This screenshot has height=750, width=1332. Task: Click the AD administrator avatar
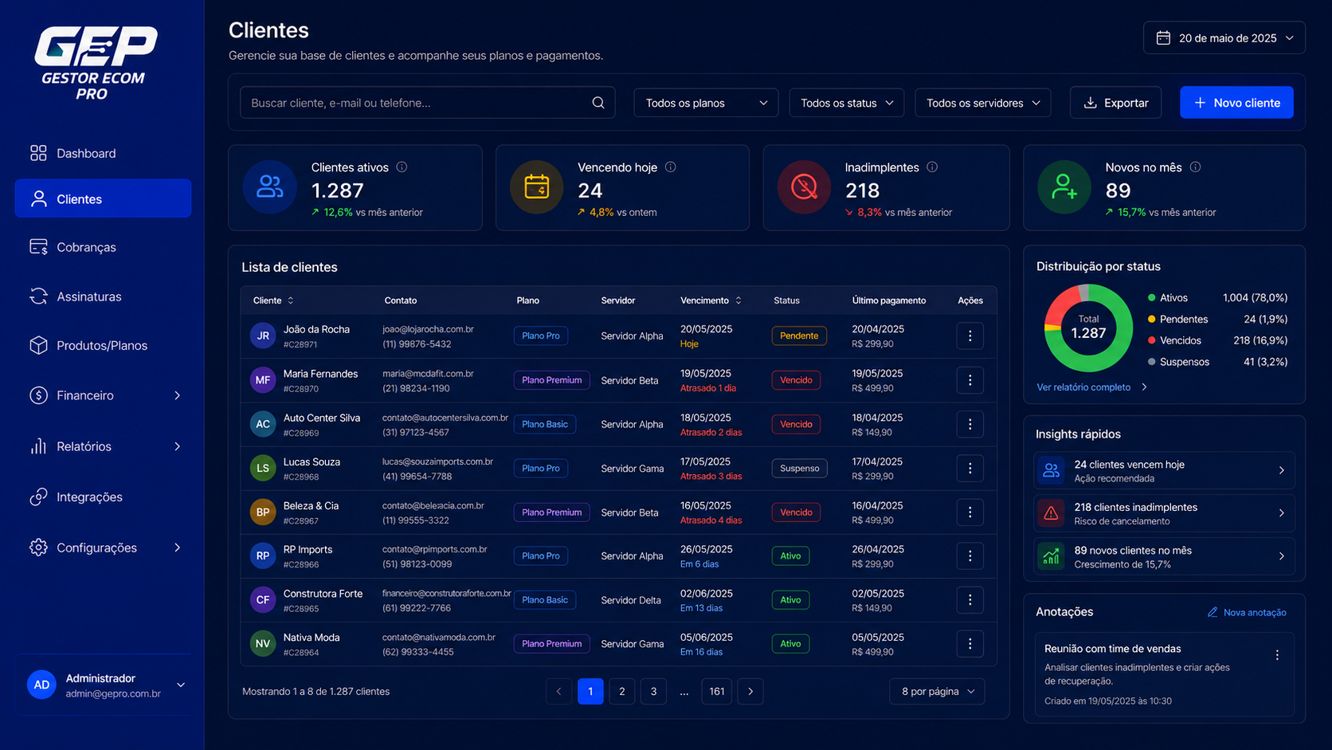pos(41,685)
